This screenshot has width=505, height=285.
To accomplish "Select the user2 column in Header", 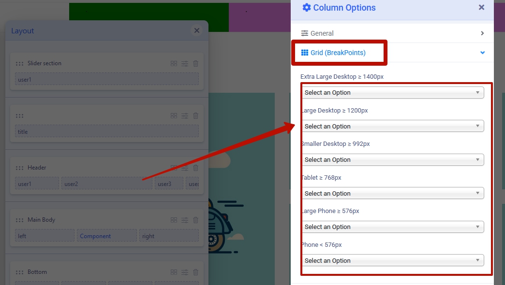I will (106, 184).
